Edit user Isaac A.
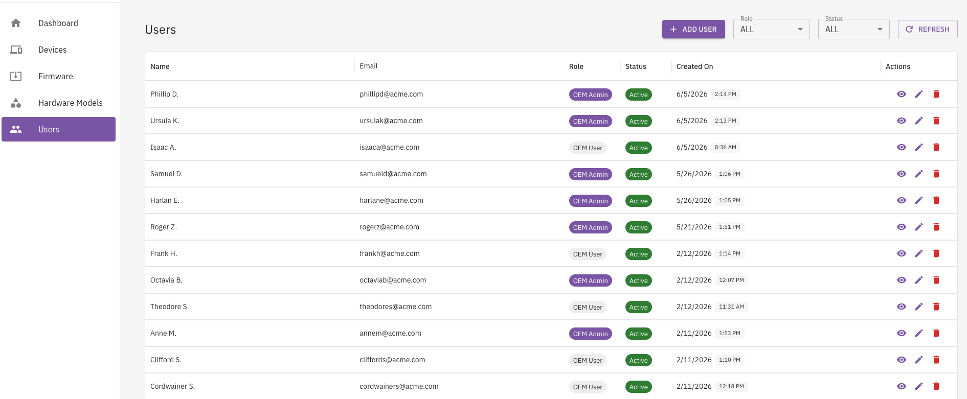The height and width of the screenshot is (399, 967). [919, 147]
